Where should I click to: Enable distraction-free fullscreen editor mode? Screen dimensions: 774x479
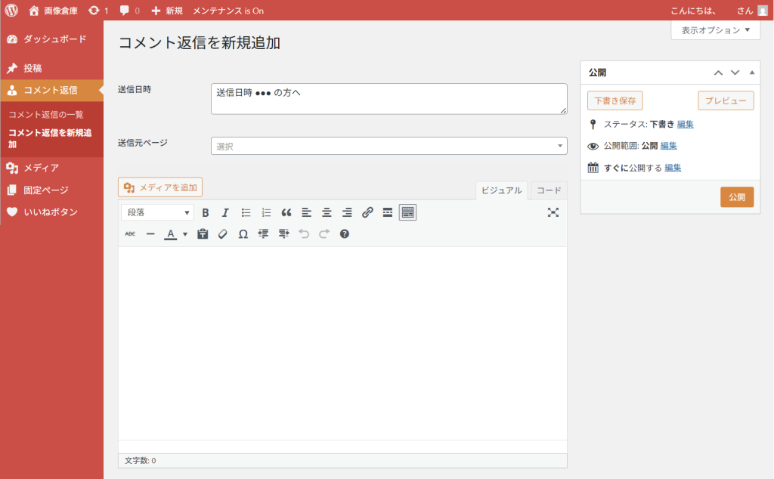553,212
